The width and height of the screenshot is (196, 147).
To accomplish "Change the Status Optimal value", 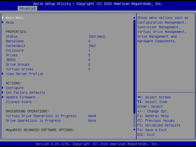I will tap(97, 37).
